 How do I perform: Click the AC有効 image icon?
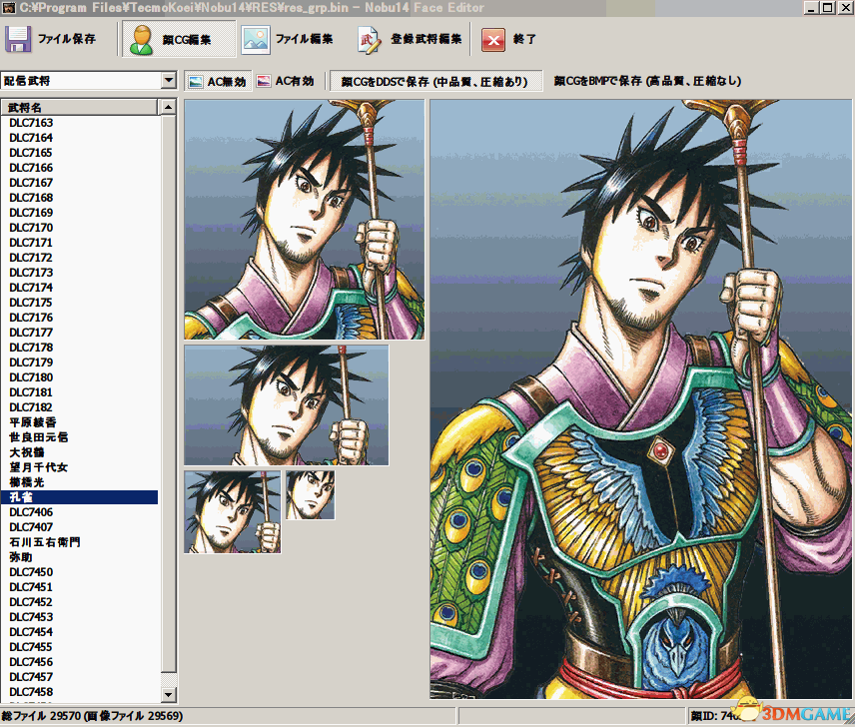264,81
